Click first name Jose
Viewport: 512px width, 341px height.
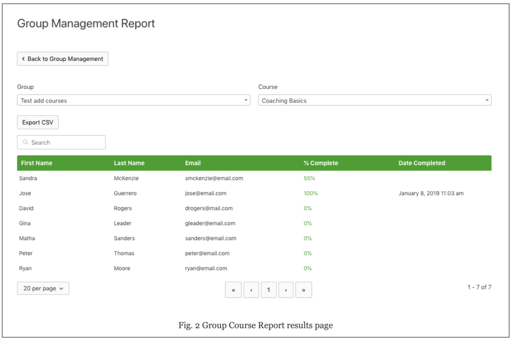click(x=25, y=193)
